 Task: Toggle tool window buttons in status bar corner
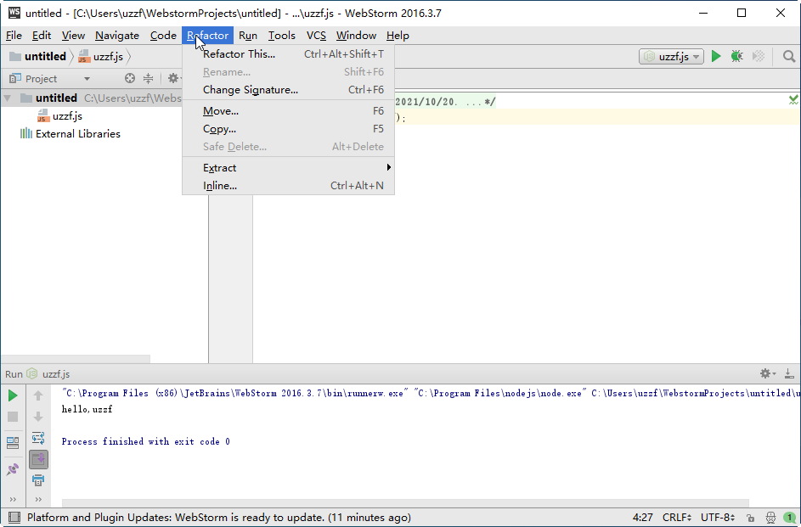(14, 518)
